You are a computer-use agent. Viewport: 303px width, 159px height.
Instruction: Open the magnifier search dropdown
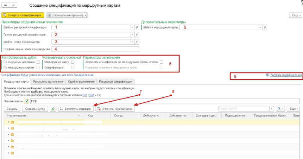coord(280,109)
